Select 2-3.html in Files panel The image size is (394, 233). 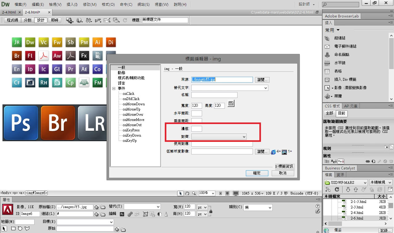coord(357,207)
